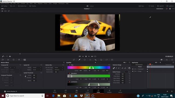Select the Qualifier eyedropper palette icon
Viewport: 175px width, 98px height.
pos(79,60)
